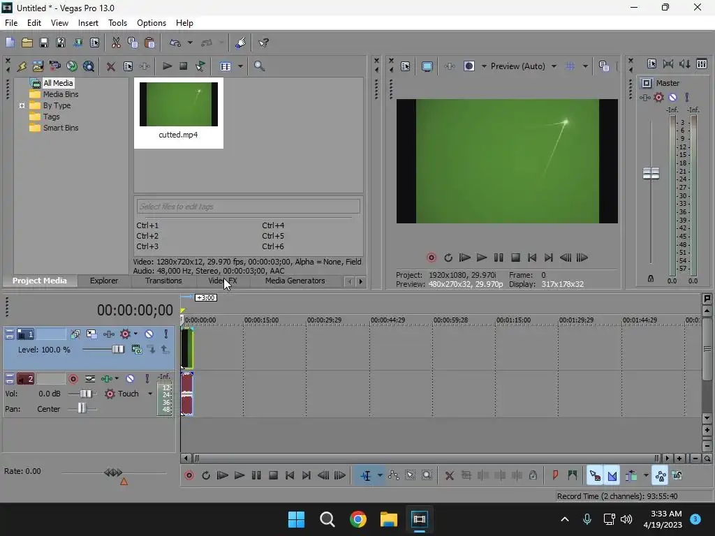This screenshot has width=715, height=536.
Task: Click the Undo arrow icon
Action: point(175,43)
